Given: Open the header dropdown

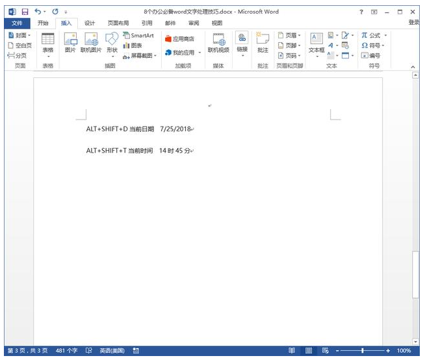Looking at the screenshot, I should [x=289, y=35].
